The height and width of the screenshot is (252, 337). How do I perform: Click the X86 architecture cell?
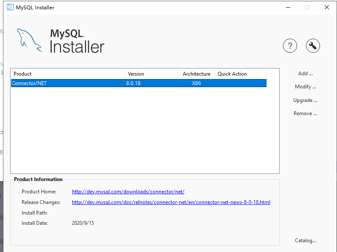click(x=196, y=83)
